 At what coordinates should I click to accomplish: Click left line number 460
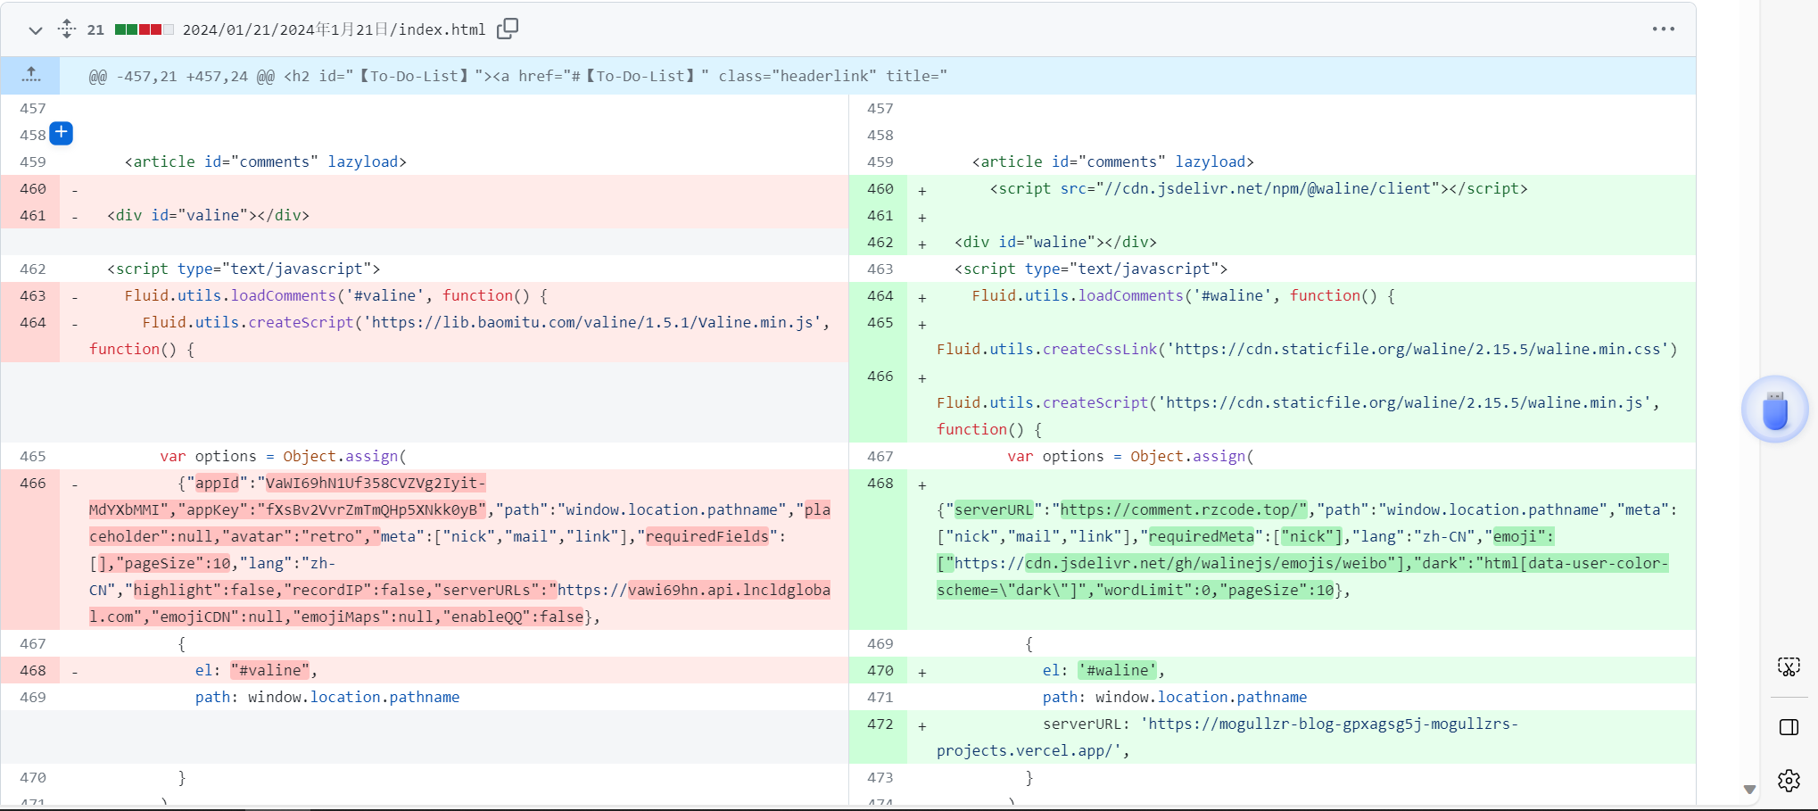33,188
